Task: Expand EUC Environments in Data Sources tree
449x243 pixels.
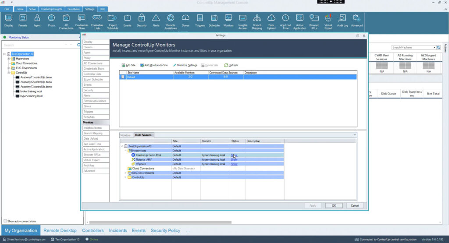Action: [x=125, y=173]
